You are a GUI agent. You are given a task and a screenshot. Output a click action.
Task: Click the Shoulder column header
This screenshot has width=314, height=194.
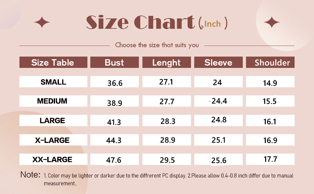pyautogui.click(x=270, y=62)
